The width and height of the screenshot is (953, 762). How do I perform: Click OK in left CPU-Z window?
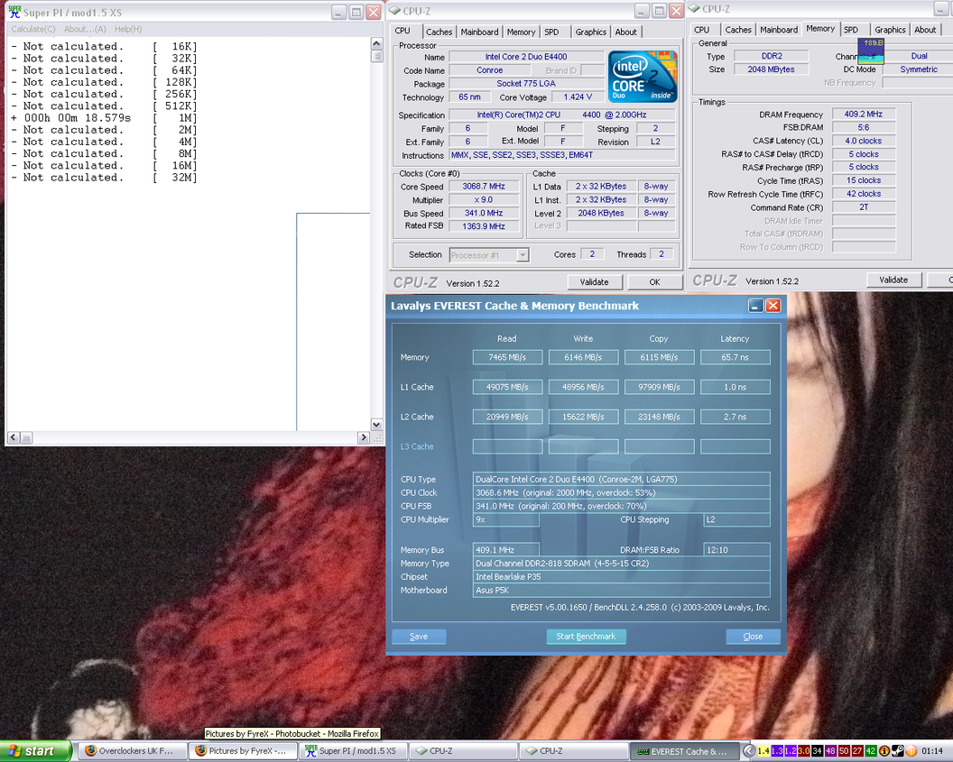coord(654,281)
